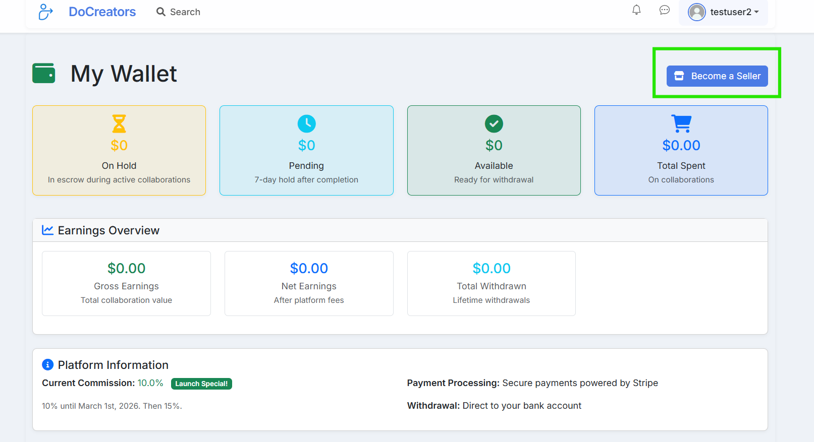Image resolution: width=814 pixels, height=442 pixels.
Task: Expand the testuser2 account dropdown
Action: point(724,12)
